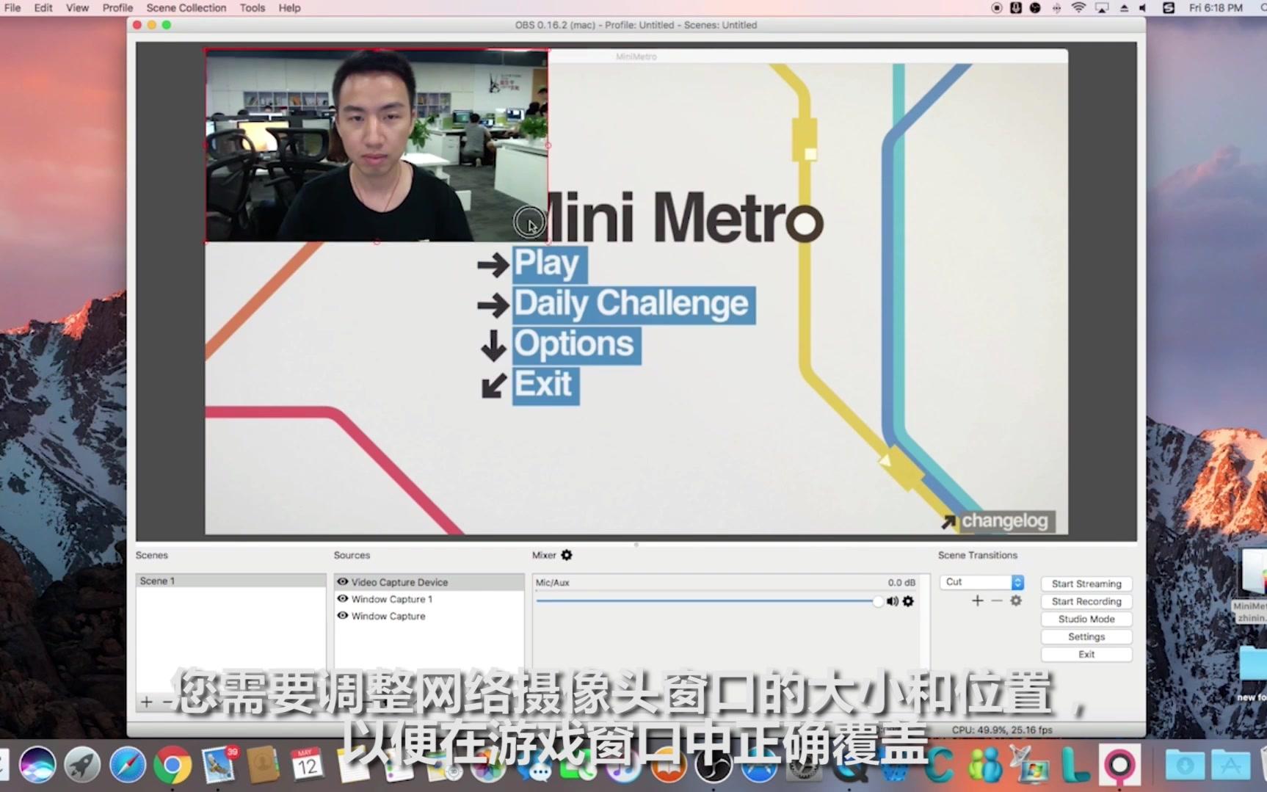Click the 0.0 dB Mic/Aux level value
This screenshot has width=1267, height=792.
coord(901,582)
